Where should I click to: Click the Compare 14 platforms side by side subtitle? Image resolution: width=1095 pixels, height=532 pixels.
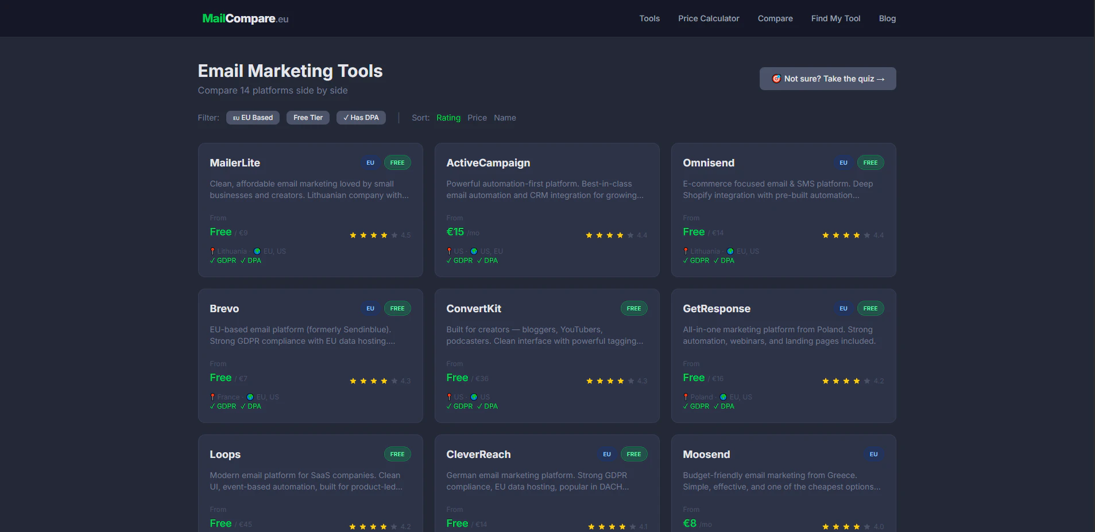pyautogui.click(x=273, y=91)
